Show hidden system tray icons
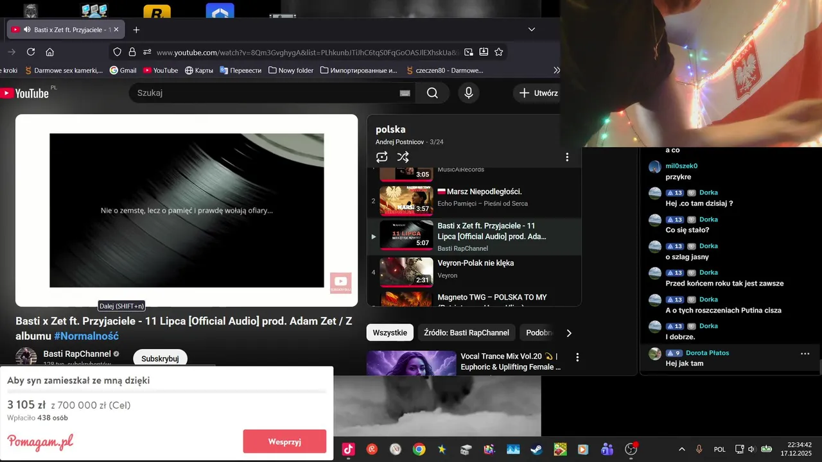The height and width of the screenshot is (462, 822). [681, 449]
